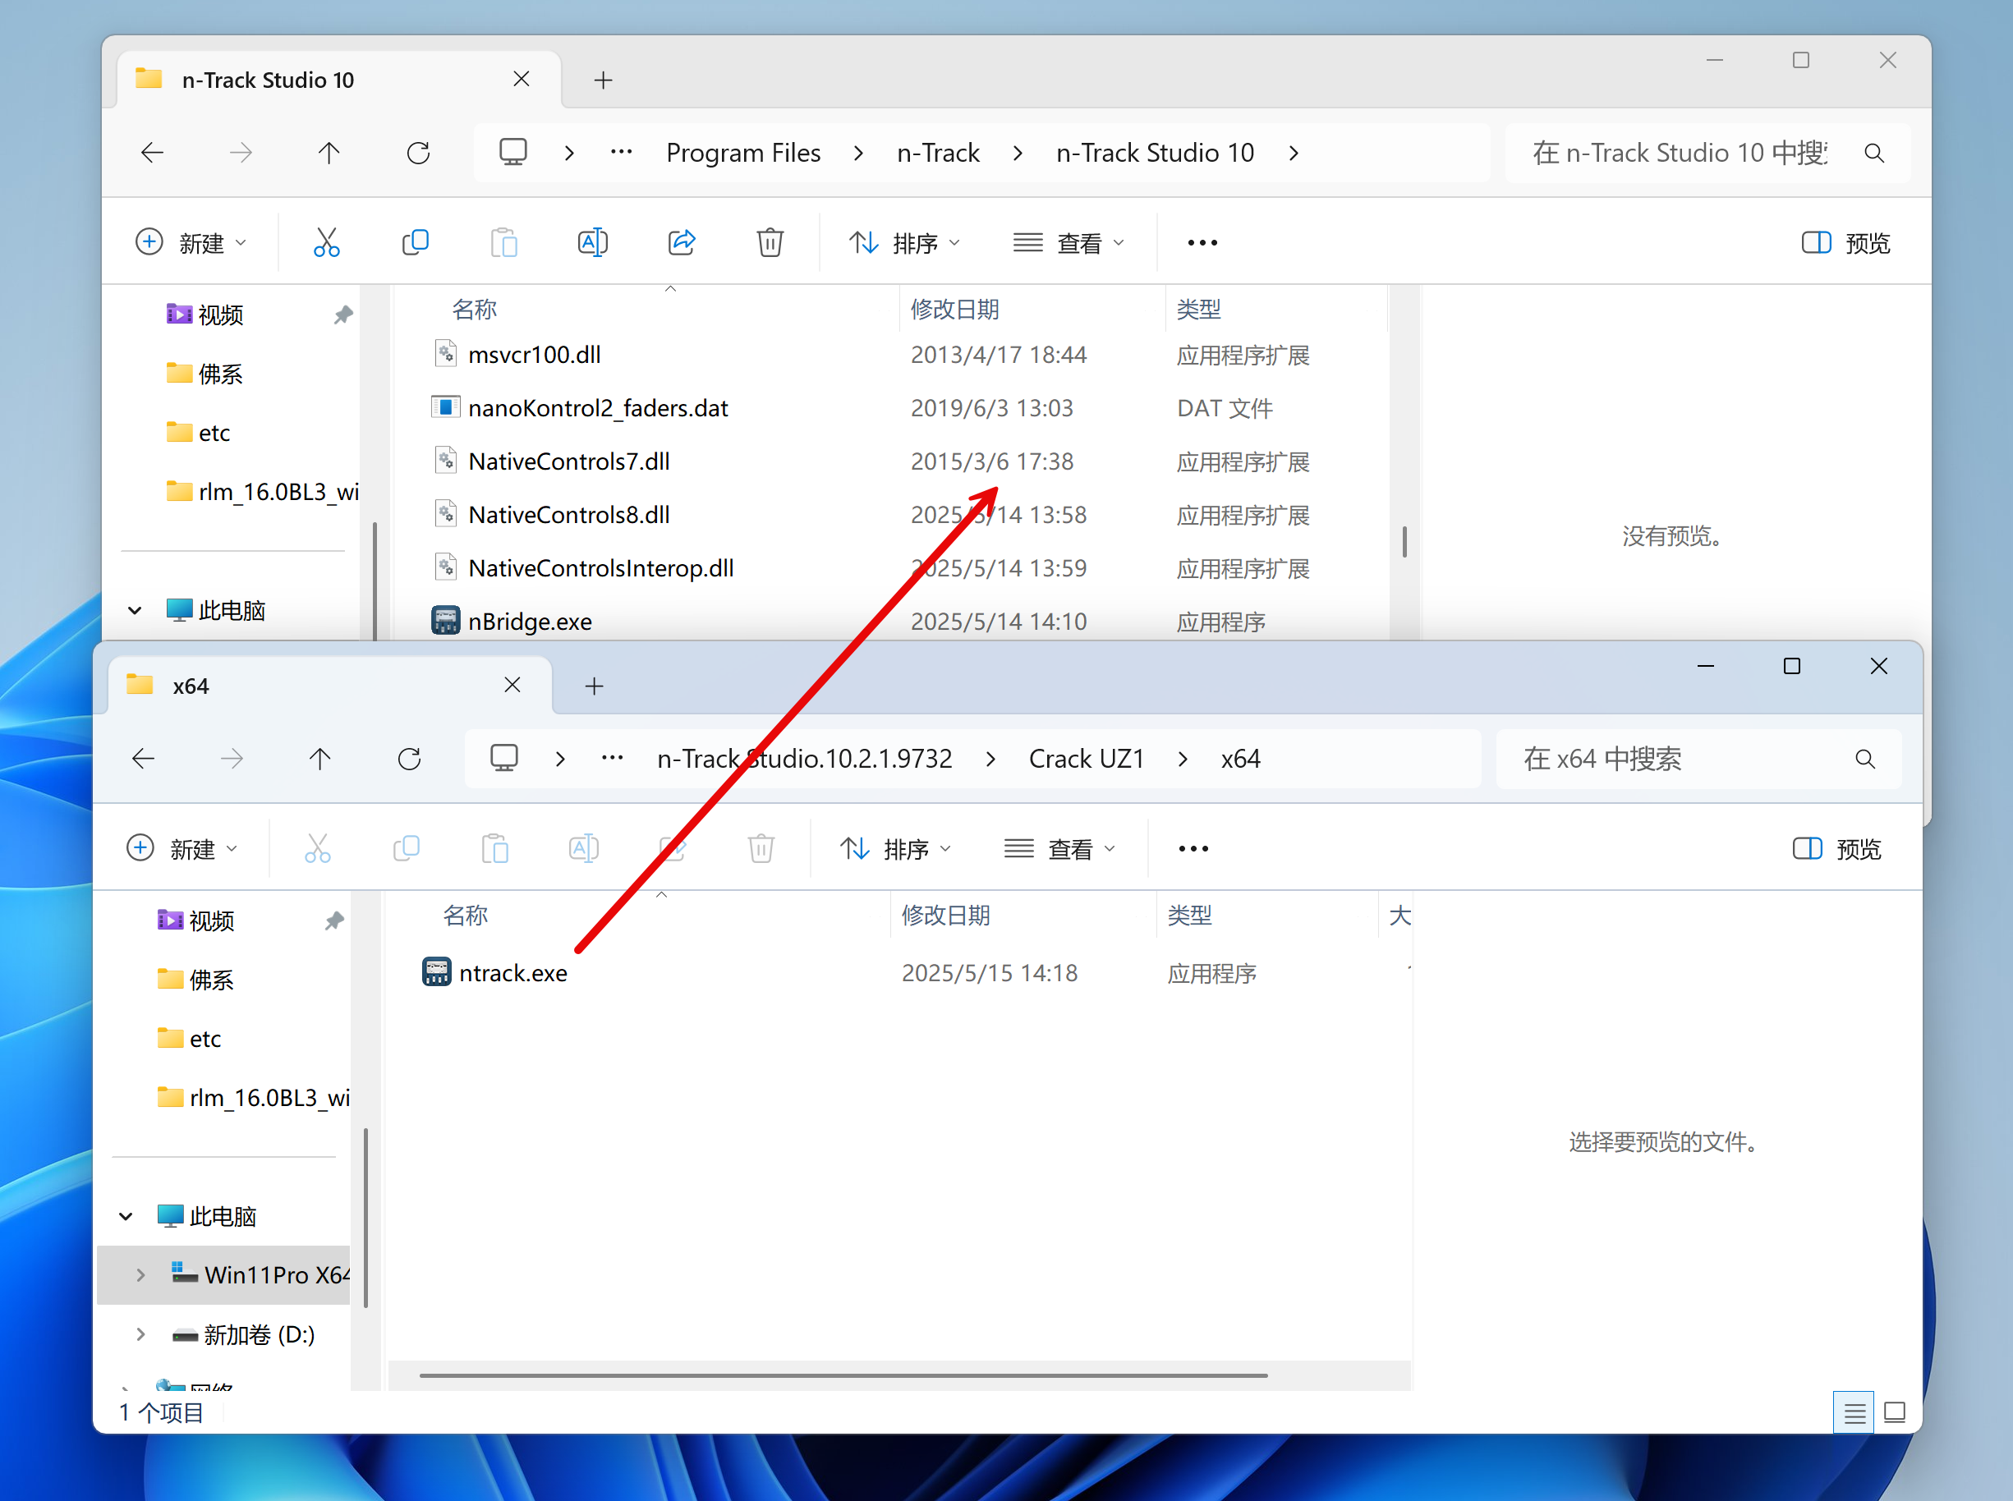Navigate to Program Files breadcrumb
This screenshot has height=1501, width=2013.
tap(742, 153)
